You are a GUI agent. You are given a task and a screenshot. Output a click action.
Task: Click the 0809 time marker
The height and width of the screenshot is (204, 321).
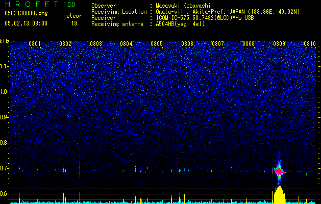tap(279, 44)
